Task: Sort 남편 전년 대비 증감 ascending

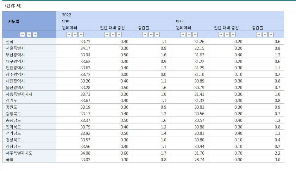Action: pyautogui.click(x=107, y=35)
